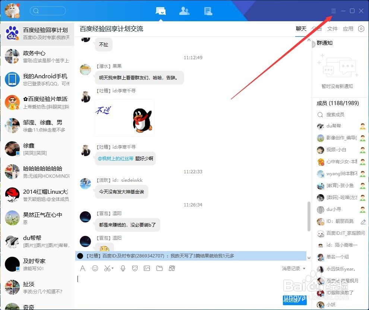Click admin badge beside 视频-小白 member
This screenshot has width=369, height=310.
point(363,150)
